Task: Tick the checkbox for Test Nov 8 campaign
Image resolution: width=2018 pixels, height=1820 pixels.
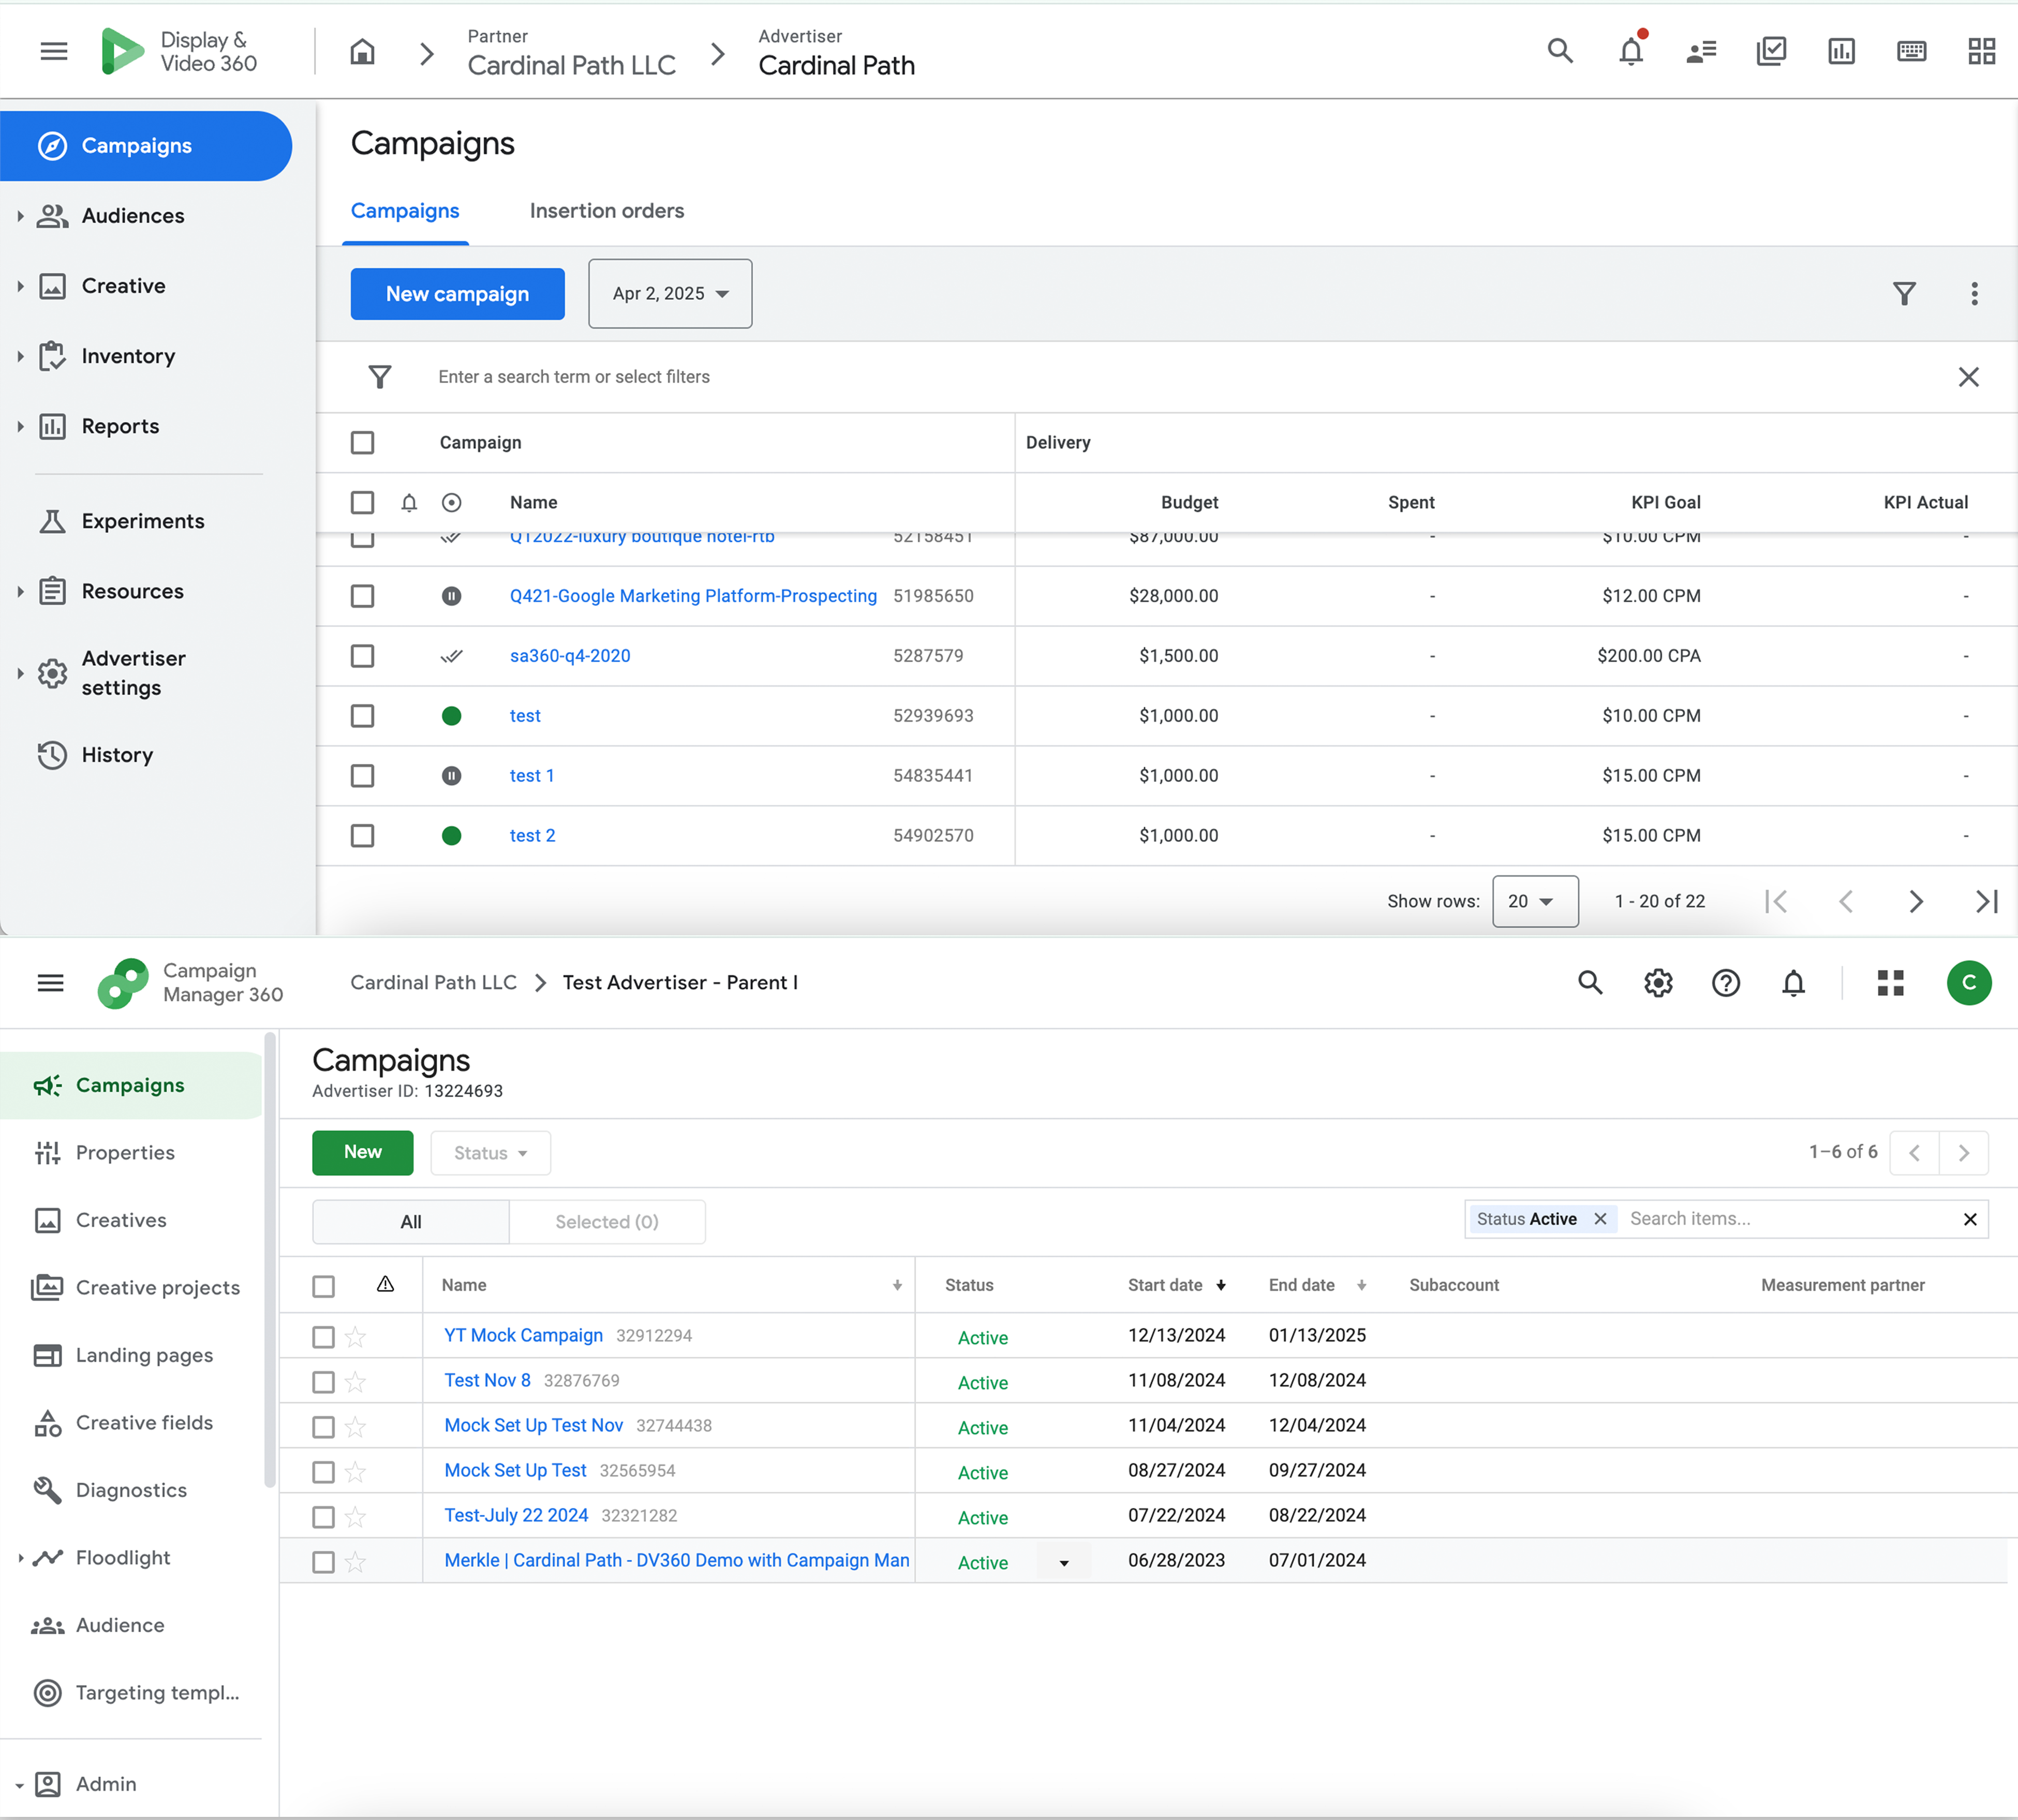Action: [323, 1382]
